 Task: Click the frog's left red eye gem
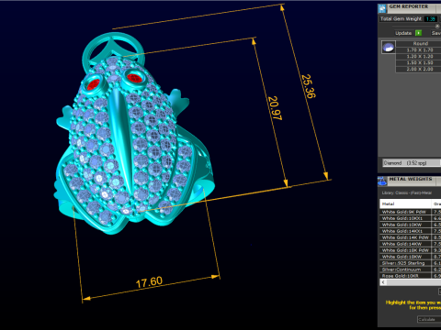tap(94, 84)
